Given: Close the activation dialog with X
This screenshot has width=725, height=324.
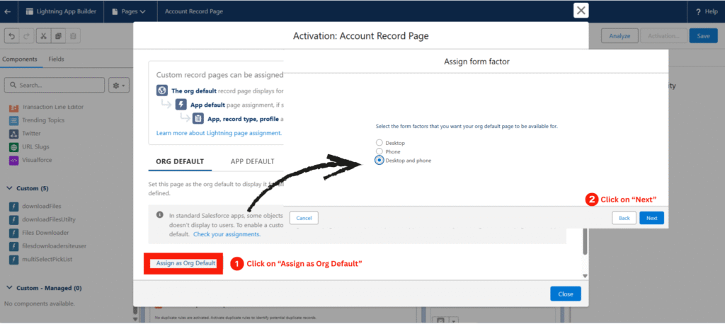Looking at the screenshot, I should pyautogui.click(x=581, y=10).
